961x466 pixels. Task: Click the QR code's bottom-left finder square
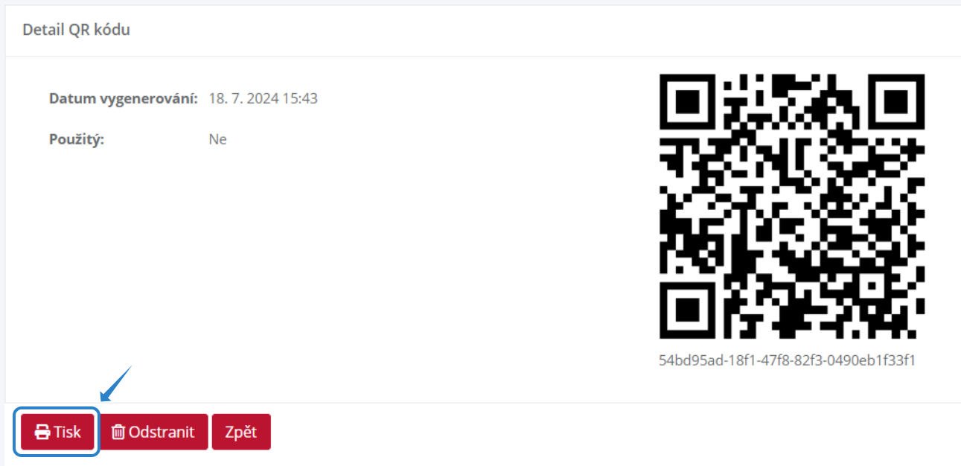click(689, 310)
